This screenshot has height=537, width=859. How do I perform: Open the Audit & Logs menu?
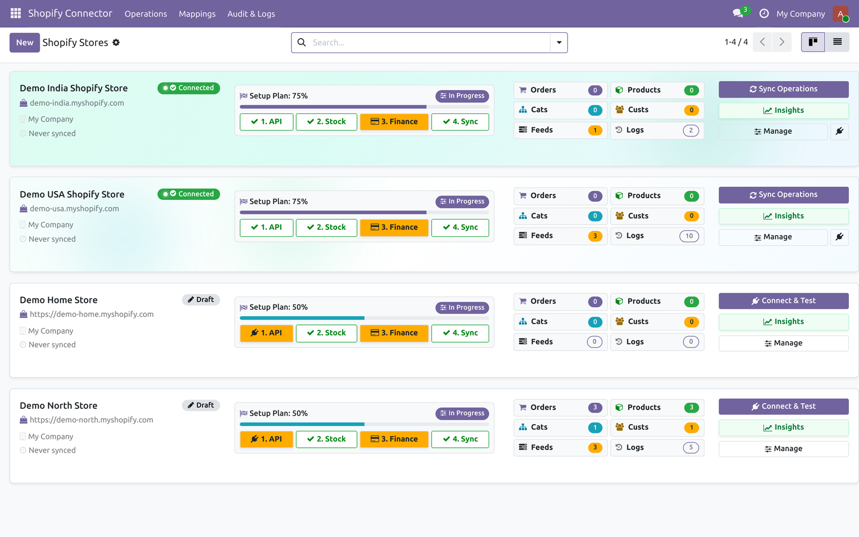251,14
